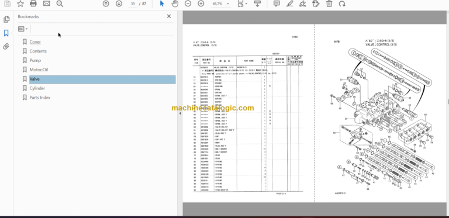
Task: Open the Cover bookmark
Action: tap(35, 41)
